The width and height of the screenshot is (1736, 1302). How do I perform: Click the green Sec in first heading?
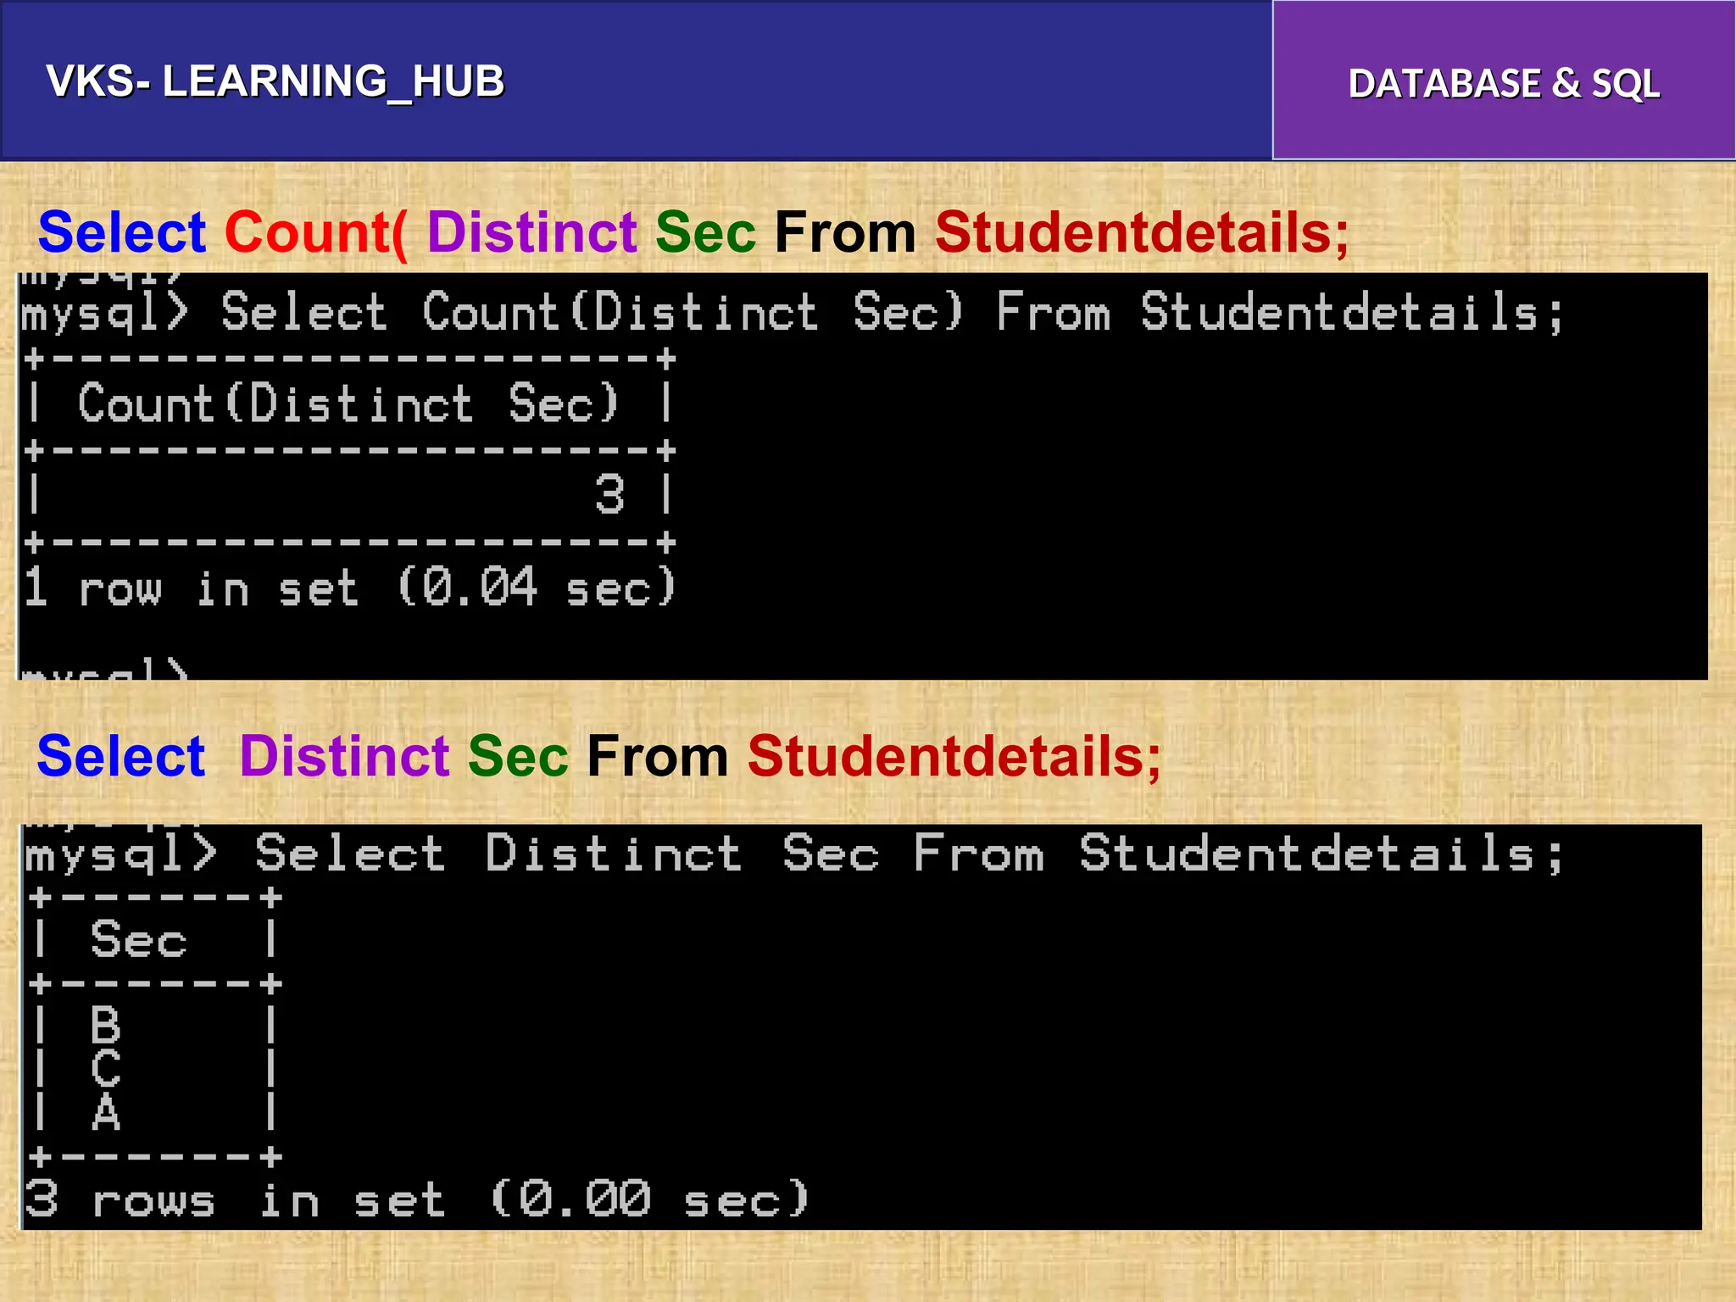(x=705, y=232)
